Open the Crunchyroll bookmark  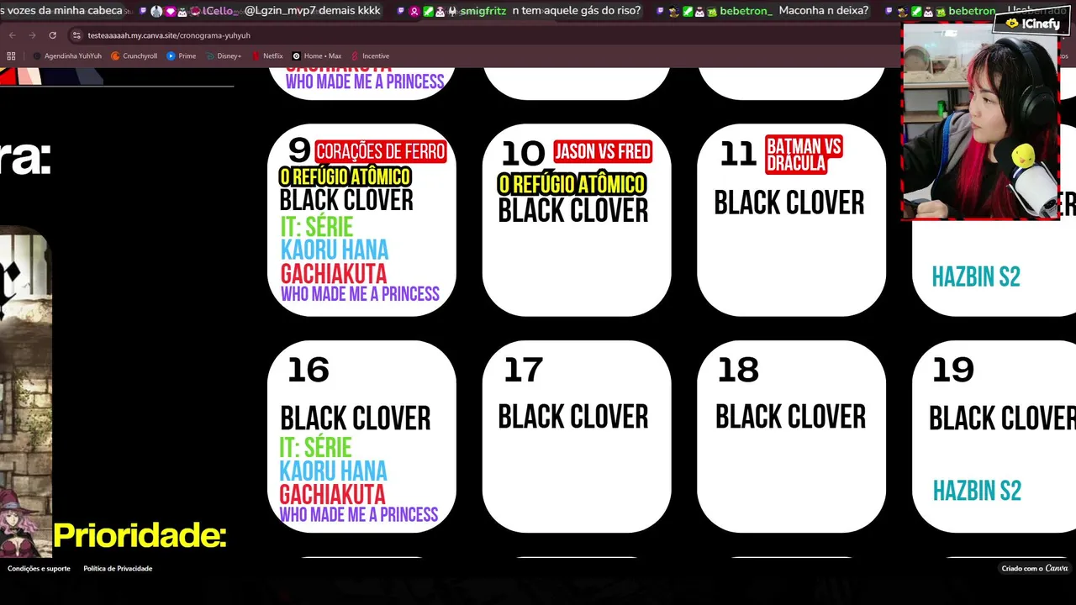click(x=134, y=56)
